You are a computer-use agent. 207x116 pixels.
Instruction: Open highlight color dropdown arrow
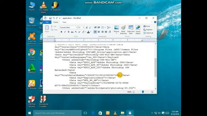tap(85, 32)
